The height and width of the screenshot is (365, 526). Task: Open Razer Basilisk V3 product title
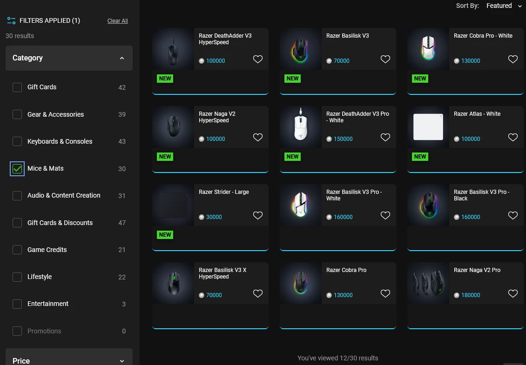(348, 35)
